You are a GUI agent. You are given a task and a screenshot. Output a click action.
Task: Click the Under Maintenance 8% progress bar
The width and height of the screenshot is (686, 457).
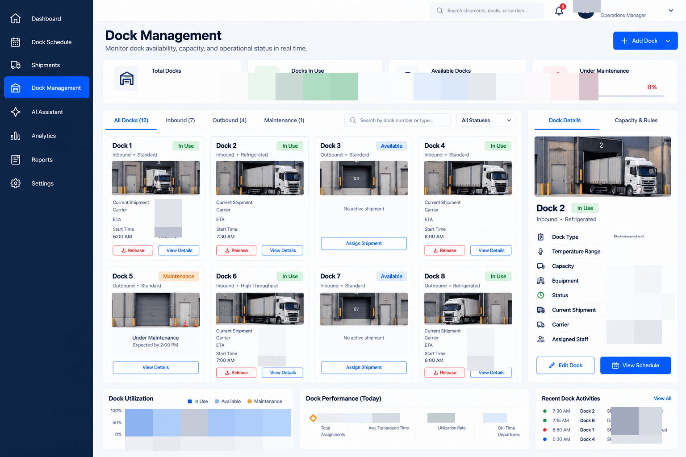coord(631,96)
